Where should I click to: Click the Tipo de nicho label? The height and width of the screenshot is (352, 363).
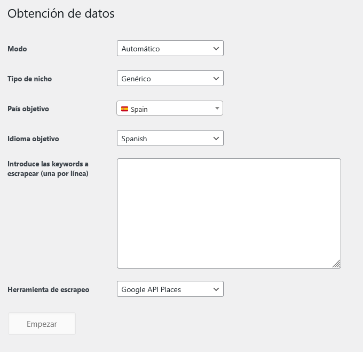click(30, 79)
